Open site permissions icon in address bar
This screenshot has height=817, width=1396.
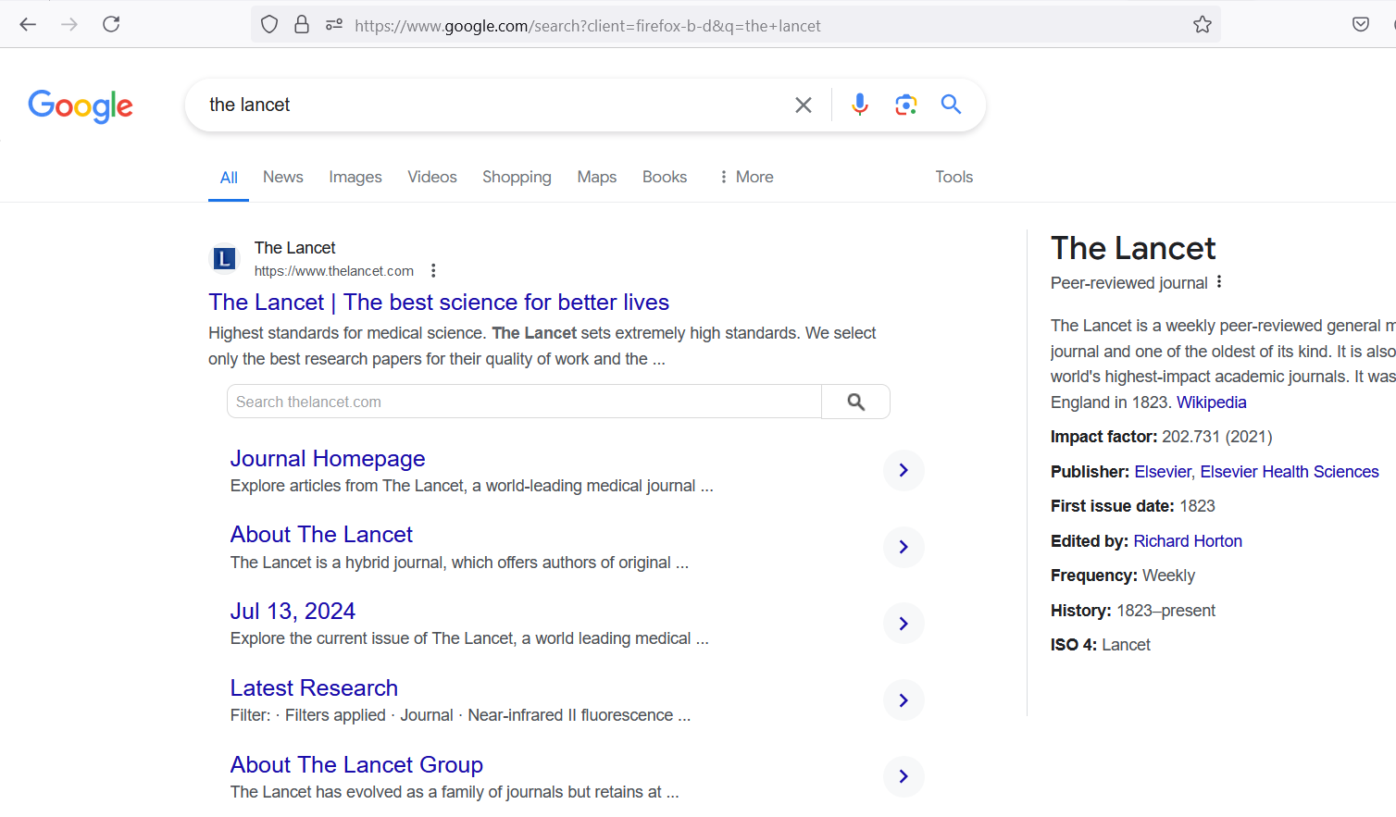tap(334, 25)
